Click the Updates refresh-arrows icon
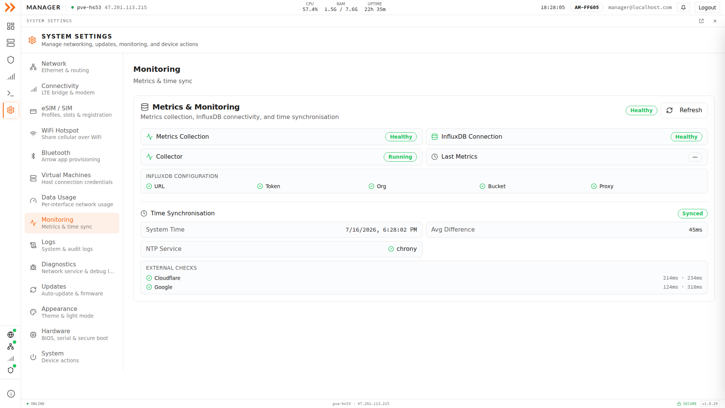The image size is (725, 408). pos(33,290)
